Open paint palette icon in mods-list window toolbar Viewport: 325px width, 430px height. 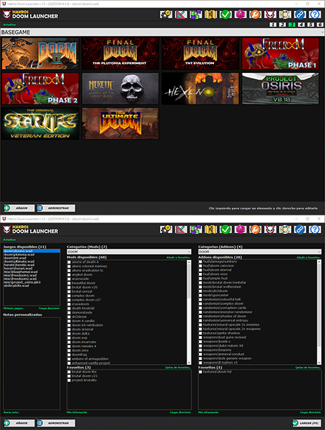[285, 229]
